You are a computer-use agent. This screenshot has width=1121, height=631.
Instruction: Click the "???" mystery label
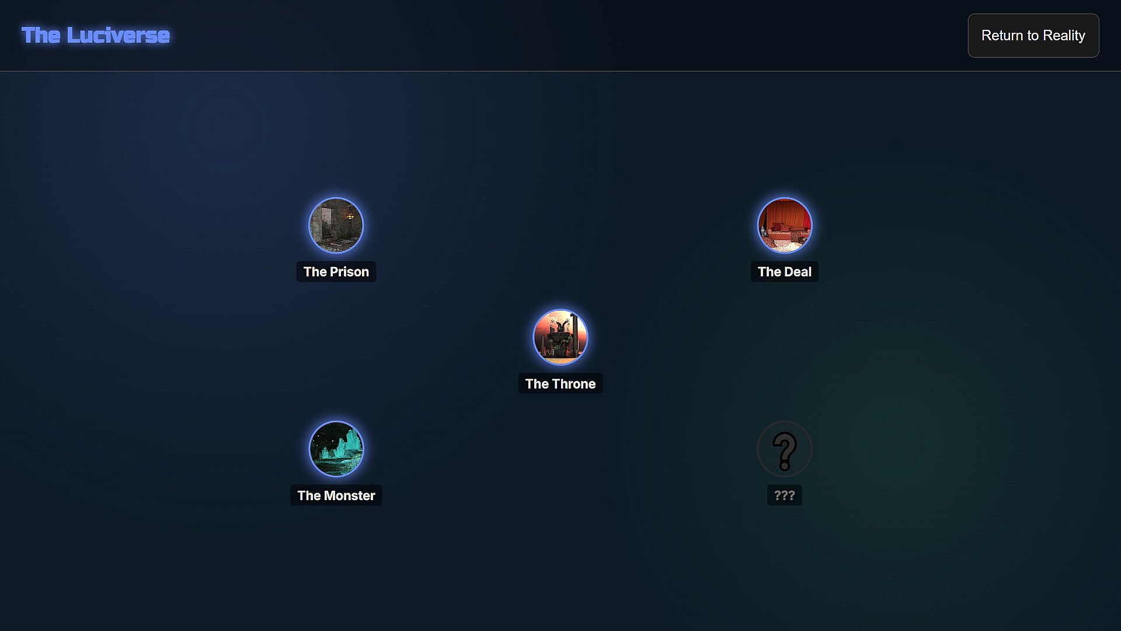tap(784, 495)
